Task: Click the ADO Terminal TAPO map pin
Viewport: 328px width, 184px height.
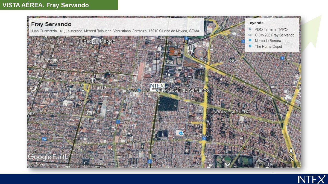Action: 201,59
